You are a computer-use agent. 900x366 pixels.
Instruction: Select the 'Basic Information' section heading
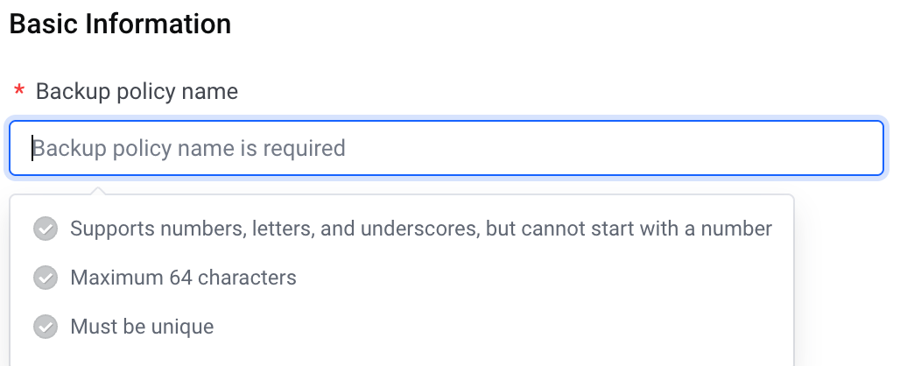tap(120, 25)
